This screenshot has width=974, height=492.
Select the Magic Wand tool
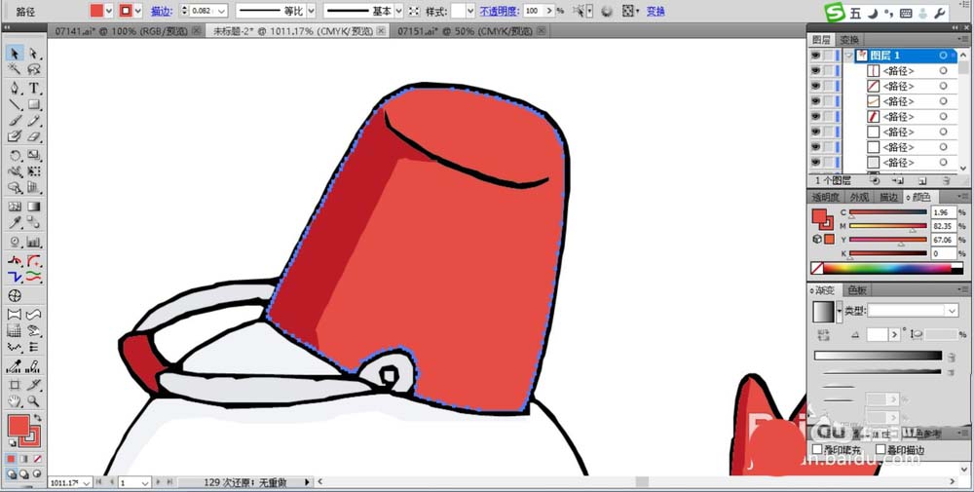(15, 69)
